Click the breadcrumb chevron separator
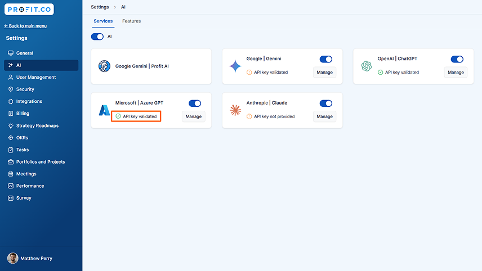The height and width of the screenshot is (271, 482). click(115, 7)
